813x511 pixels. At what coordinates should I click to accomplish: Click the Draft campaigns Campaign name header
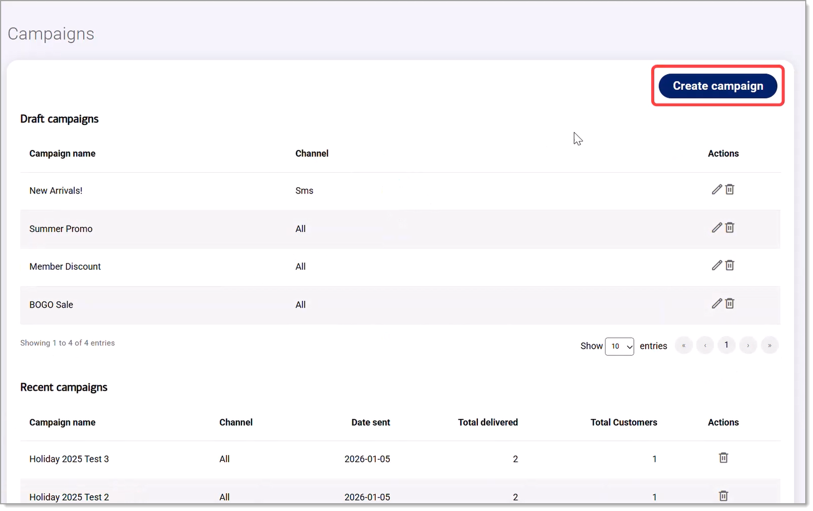62,153
